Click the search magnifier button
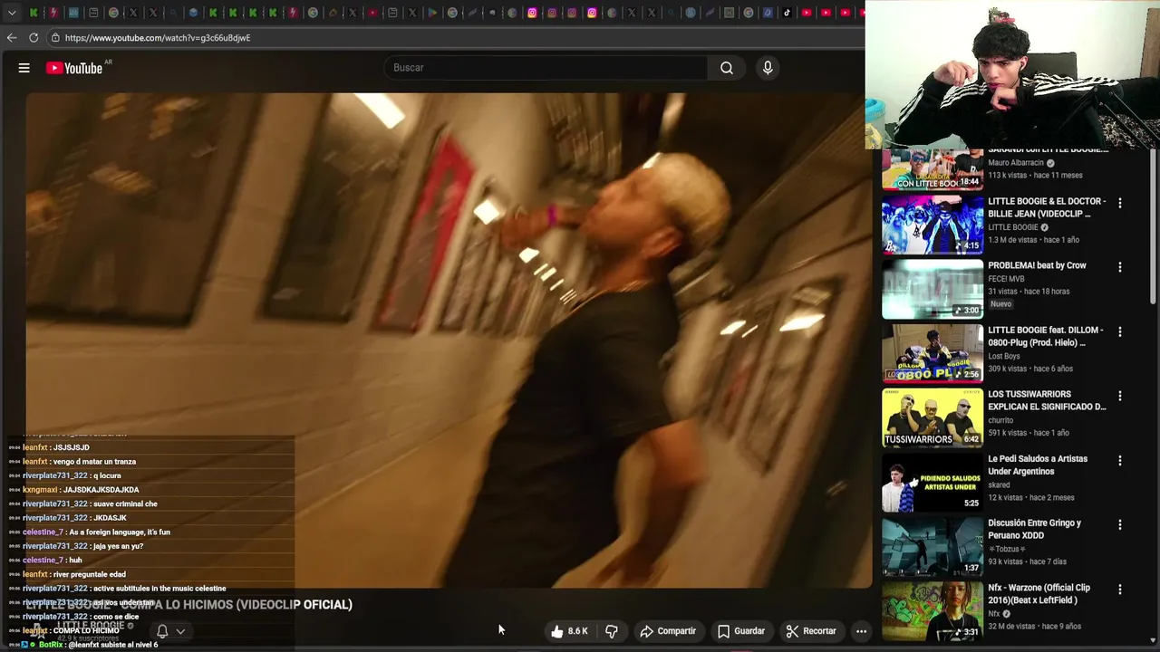 (x=727, y=68)
